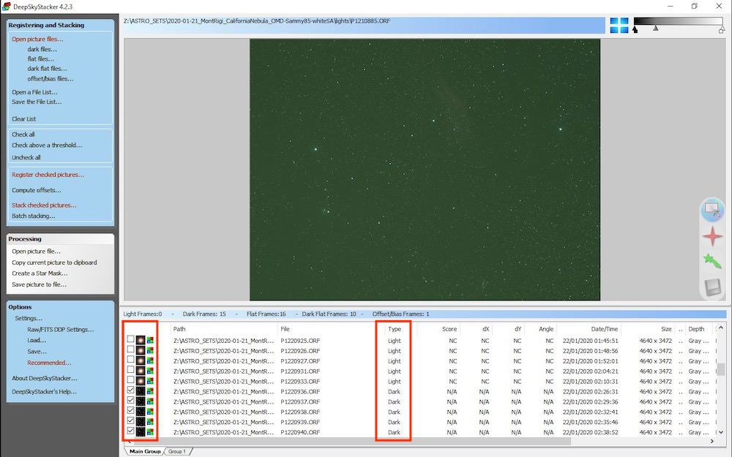
Task: Switch to the Group 1 tab
Action: [177, 451]
